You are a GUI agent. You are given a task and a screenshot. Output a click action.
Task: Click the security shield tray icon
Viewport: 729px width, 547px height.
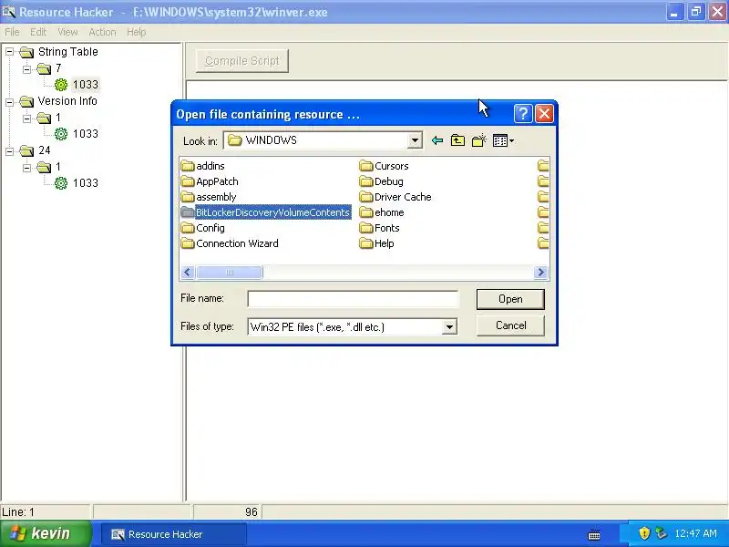coord(644,533)
